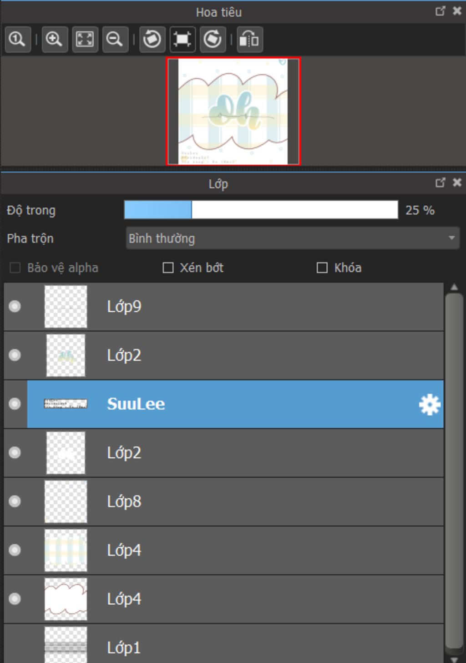
Task: Open SuuLee layer settings gear
Action: (430, 405)
